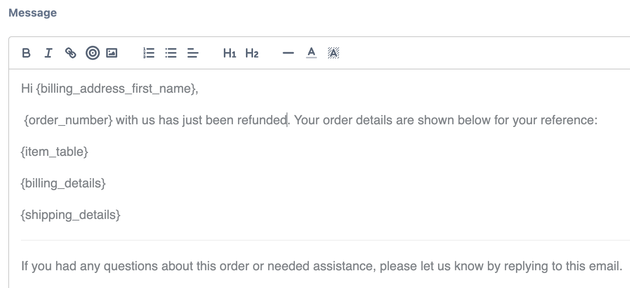
Task: Select the {shipping_details} placeholder
Action: point(70,215)
